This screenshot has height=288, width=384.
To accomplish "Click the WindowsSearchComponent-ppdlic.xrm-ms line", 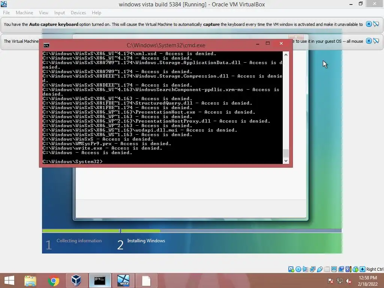I will coord(161,92).
